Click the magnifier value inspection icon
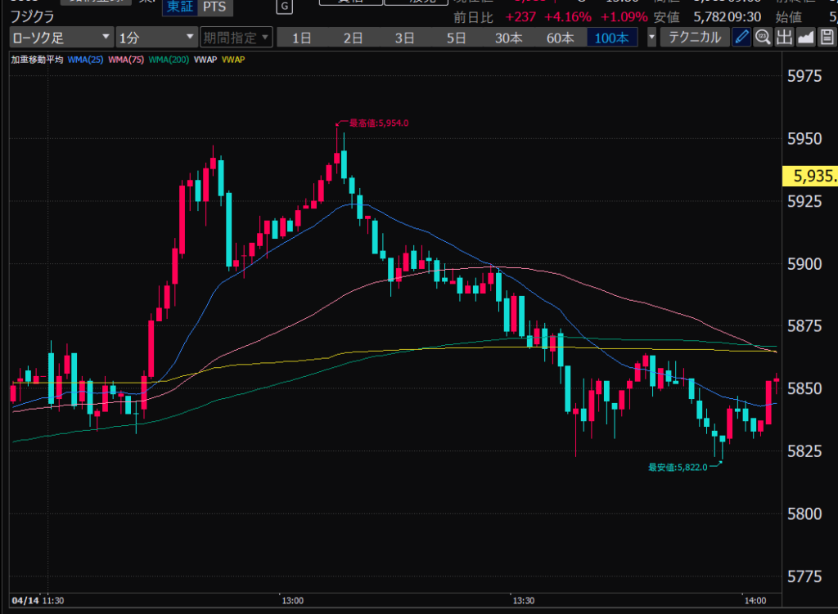 click(x=763, y=37)
